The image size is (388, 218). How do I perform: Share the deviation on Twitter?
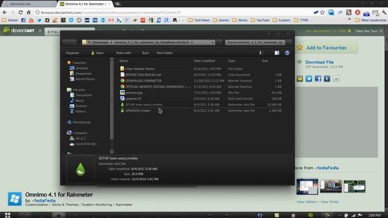pyautogui.click(x=309, y=79)
